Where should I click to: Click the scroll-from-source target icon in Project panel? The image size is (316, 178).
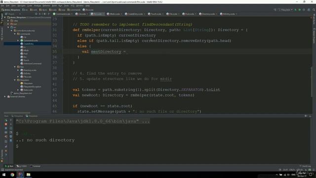(36, 14)
